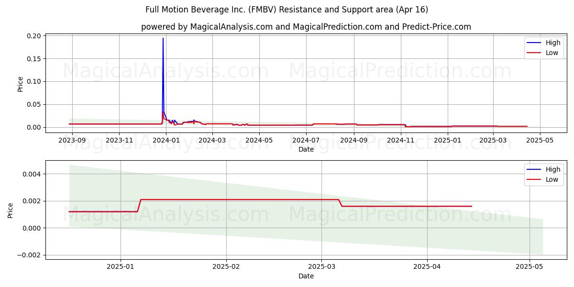Click the 2023-09 date tick label
This screenshot has height=287, width=574.
(72, 140)
